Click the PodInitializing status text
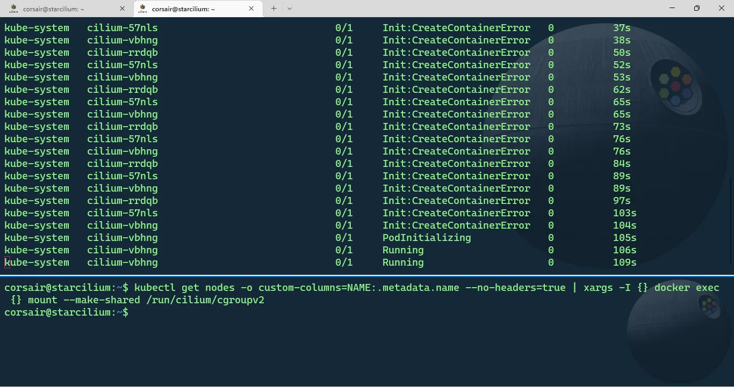This screenshot has width=734, height=387. (426, 238)
